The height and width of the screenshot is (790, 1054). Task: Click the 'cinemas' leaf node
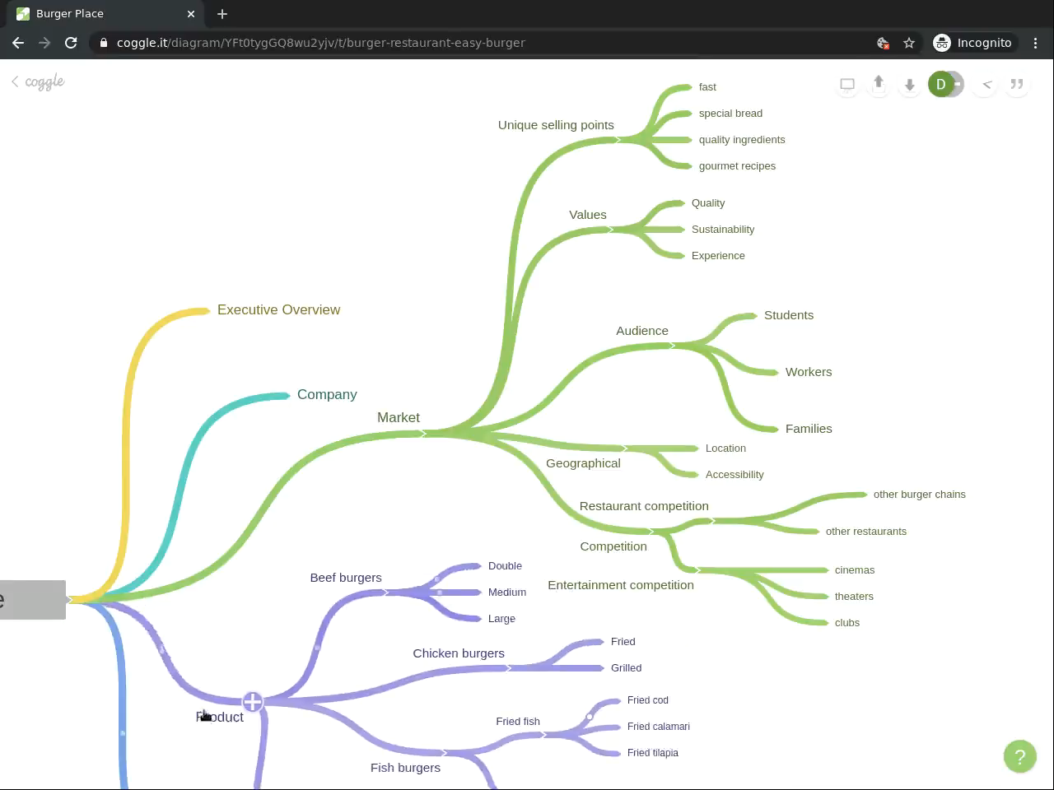click(x=855, y=570)
